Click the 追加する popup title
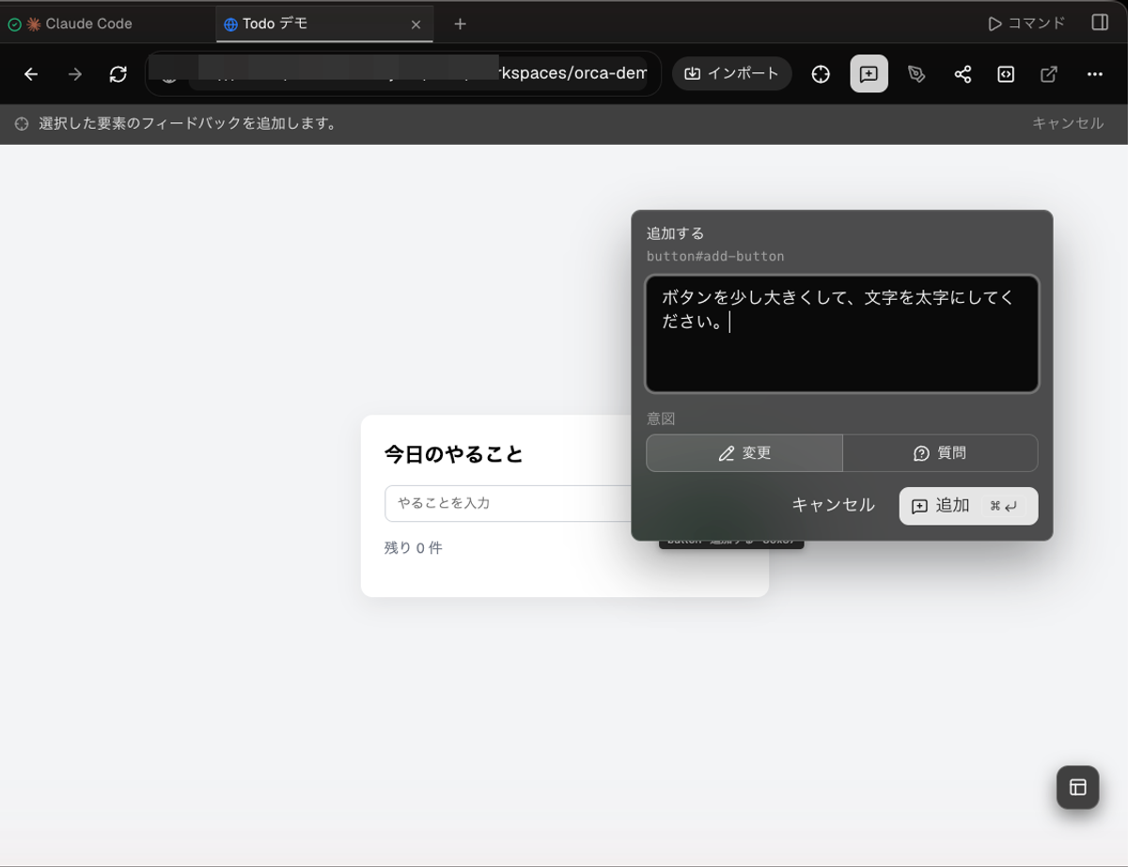The height and width of the screenshot is (867, 1128). 675,233
